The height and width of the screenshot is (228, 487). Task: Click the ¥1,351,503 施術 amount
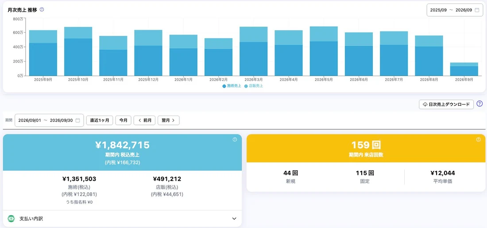[79, 179]
